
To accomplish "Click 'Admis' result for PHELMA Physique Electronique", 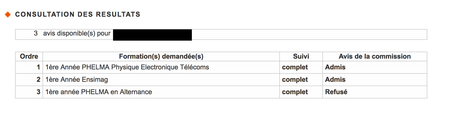I will pyautogui.click(x=335, y=67).
